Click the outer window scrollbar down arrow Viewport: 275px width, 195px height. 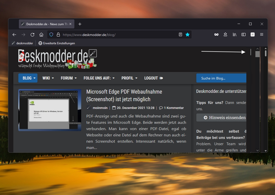coord(265,151)
